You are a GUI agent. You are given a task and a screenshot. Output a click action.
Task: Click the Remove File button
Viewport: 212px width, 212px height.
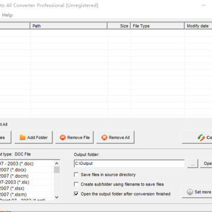(x=75, y=137)
